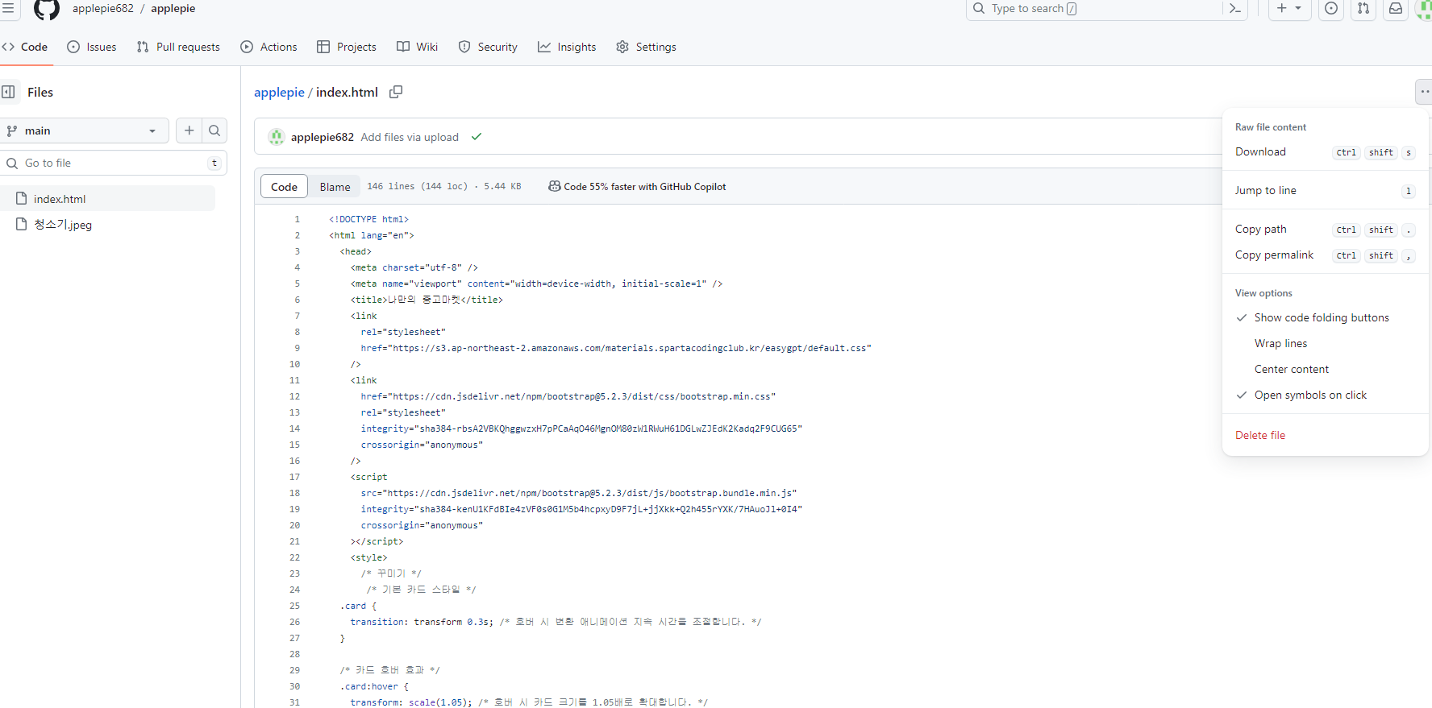The width and height of the screenshot is (1432, 708).
Task: Toggle Open symbols on click option
Action: click(x=1326, y=395)
